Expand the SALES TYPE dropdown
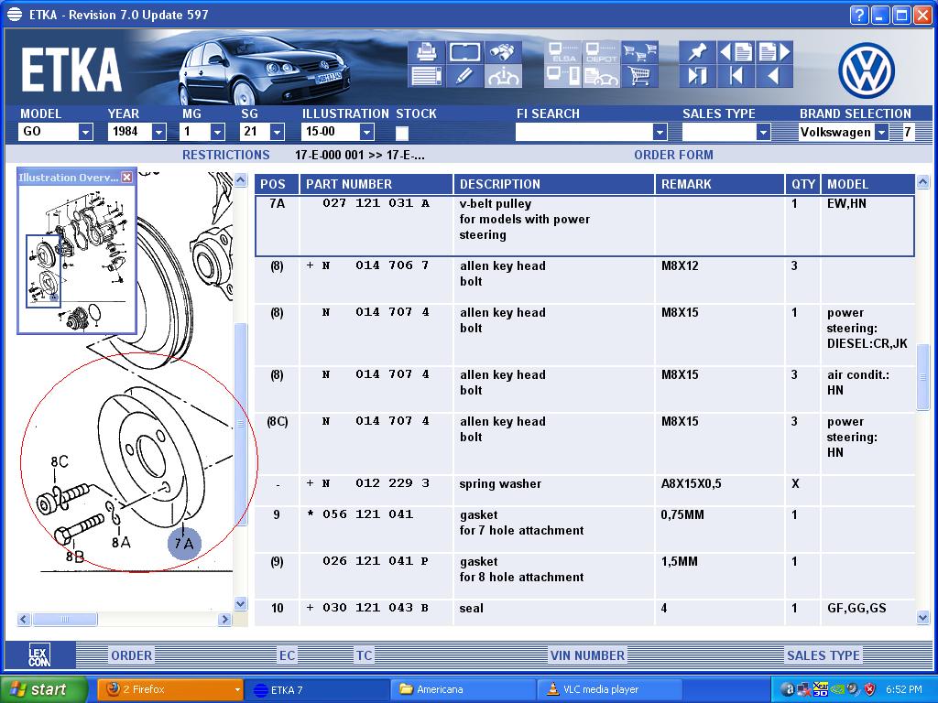This screenshot has height=703, width=938. click(763, 133)
